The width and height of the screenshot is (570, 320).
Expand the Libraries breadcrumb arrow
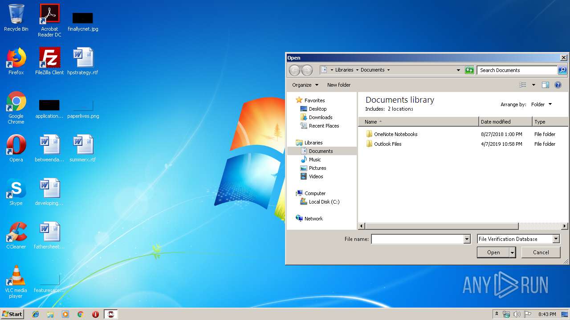[357, 70]
